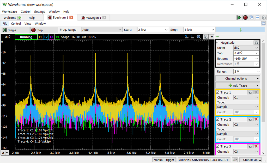Expand the Stop frequency 8 kHz dropdown
Screen dimensions: 267x163
click(213, 30)
